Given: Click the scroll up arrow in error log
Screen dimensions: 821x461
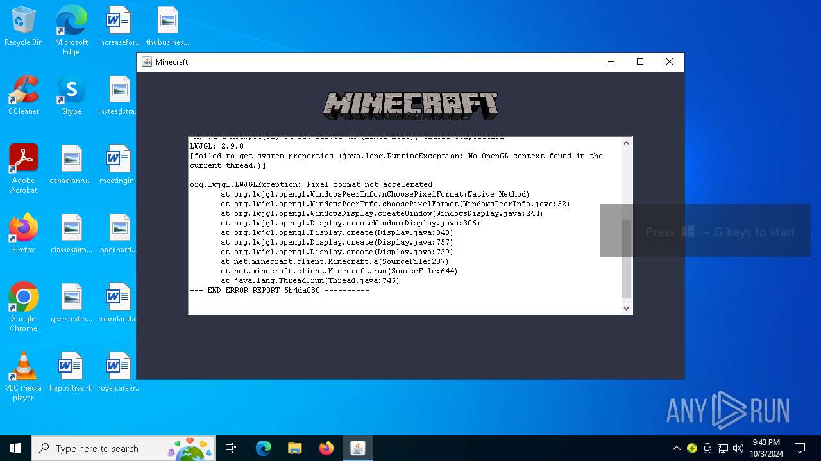Looking at the screenshot, I should click(627, 143).
